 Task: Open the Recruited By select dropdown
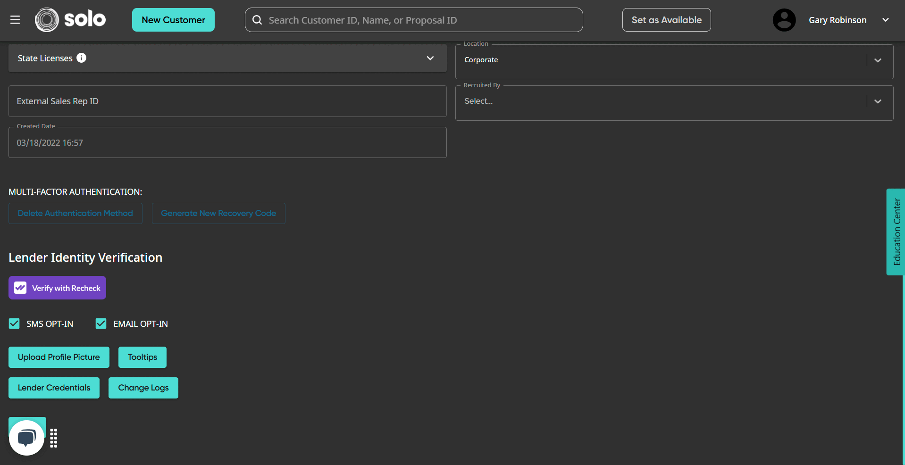pyautogui.click(x=878, y=101)
